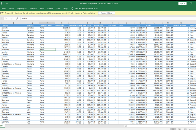Select column B header
The width and height of the screenshot is (196, 130).
(14, 23)
